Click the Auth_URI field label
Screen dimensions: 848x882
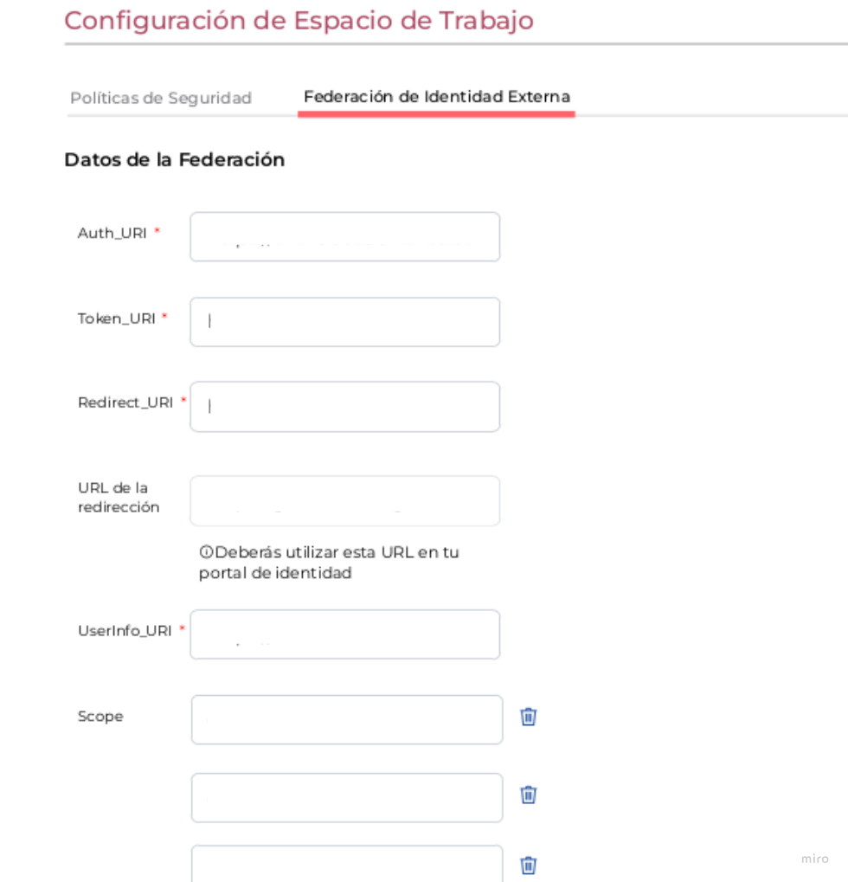coord(112,233)
